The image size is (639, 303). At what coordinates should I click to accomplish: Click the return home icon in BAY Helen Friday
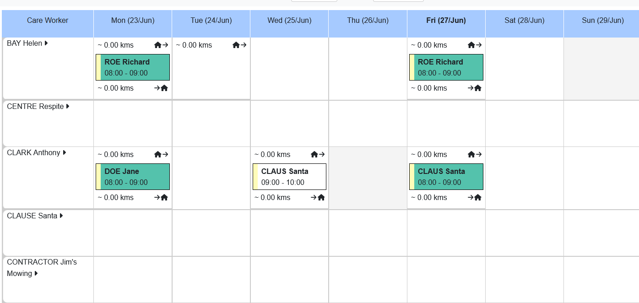[478, 88]
